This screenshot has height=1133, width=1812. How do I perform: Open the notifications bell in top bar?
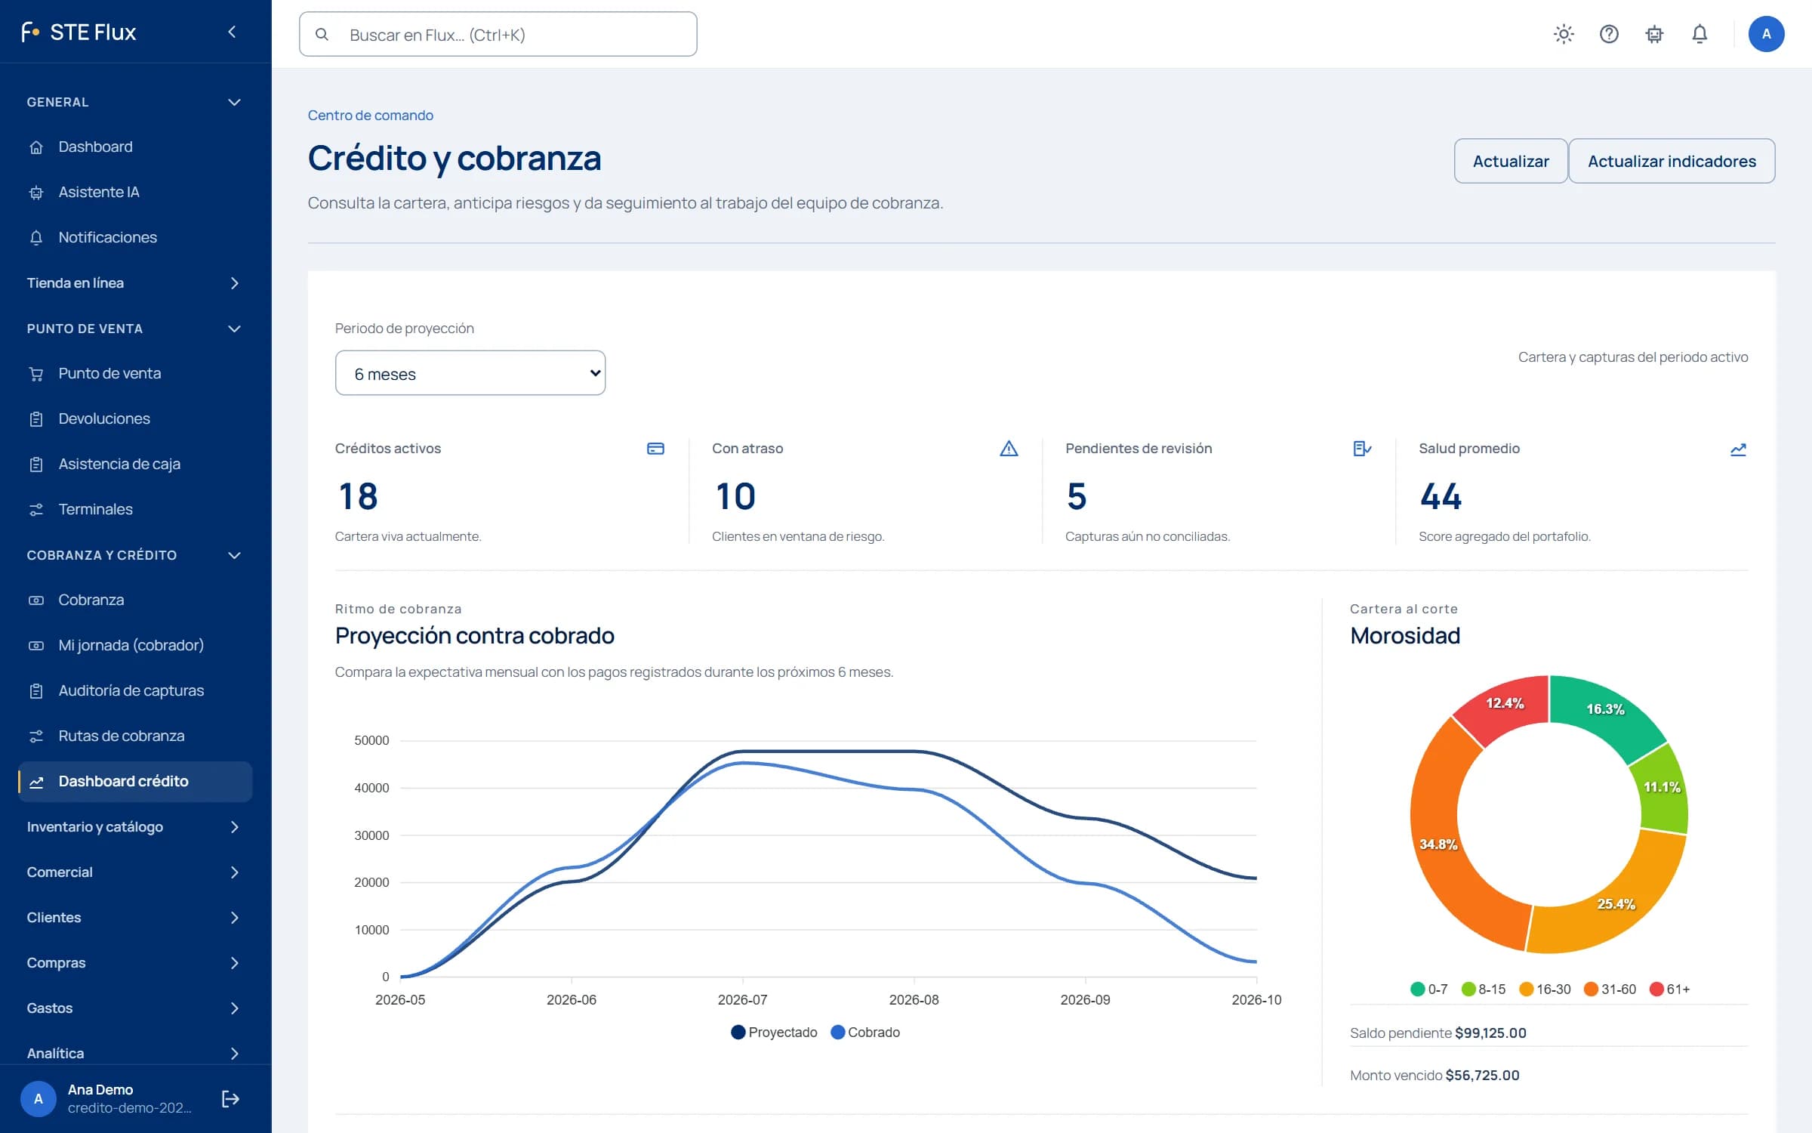pos(1700,34)
